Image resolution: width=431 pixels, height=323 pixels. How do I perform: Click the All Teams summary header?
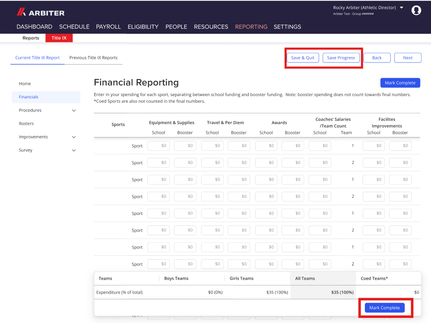pyautogui.click(x=305, y=278)
